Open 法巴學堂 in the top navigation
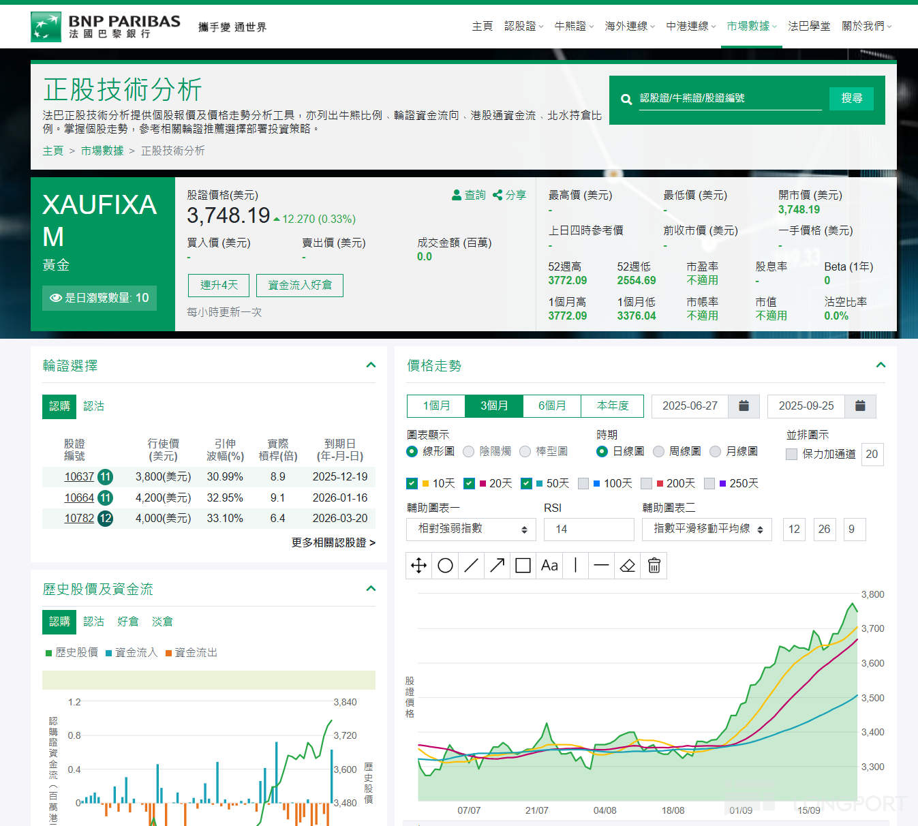The height and width of the screenshot is (826, 918). click(x=809, y=26)
